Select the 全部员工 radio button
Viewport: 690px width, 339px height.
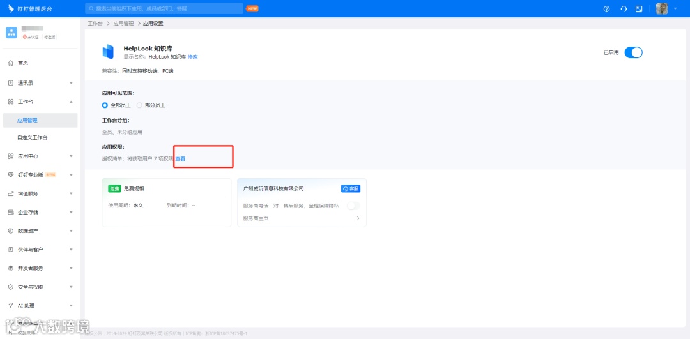tap(105, 105)
